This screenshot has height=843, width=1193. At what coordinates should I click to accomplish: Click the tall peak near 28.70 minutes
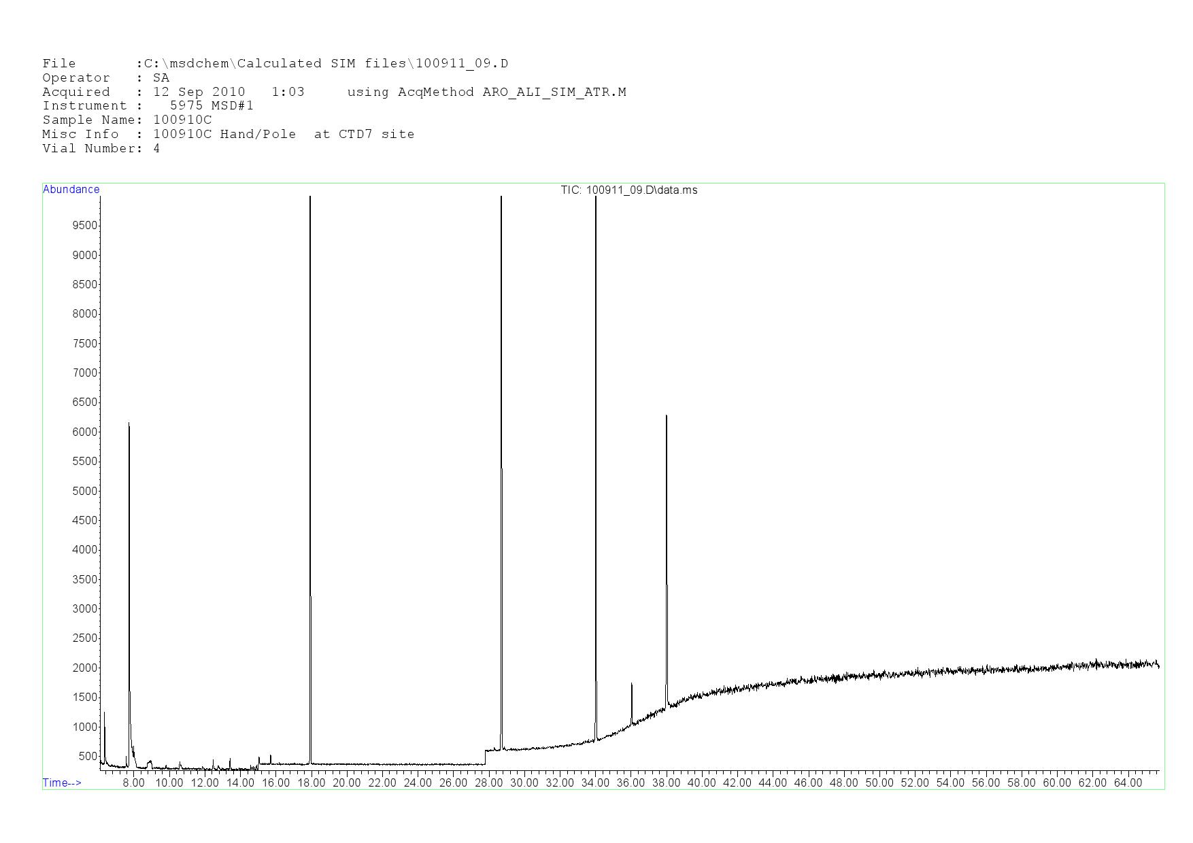(501, 476)
